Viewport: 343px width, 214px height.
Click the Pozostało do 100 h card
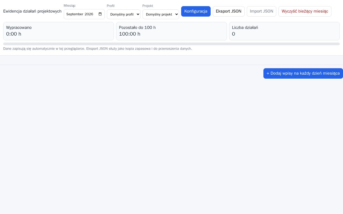(x=171, y=31)
